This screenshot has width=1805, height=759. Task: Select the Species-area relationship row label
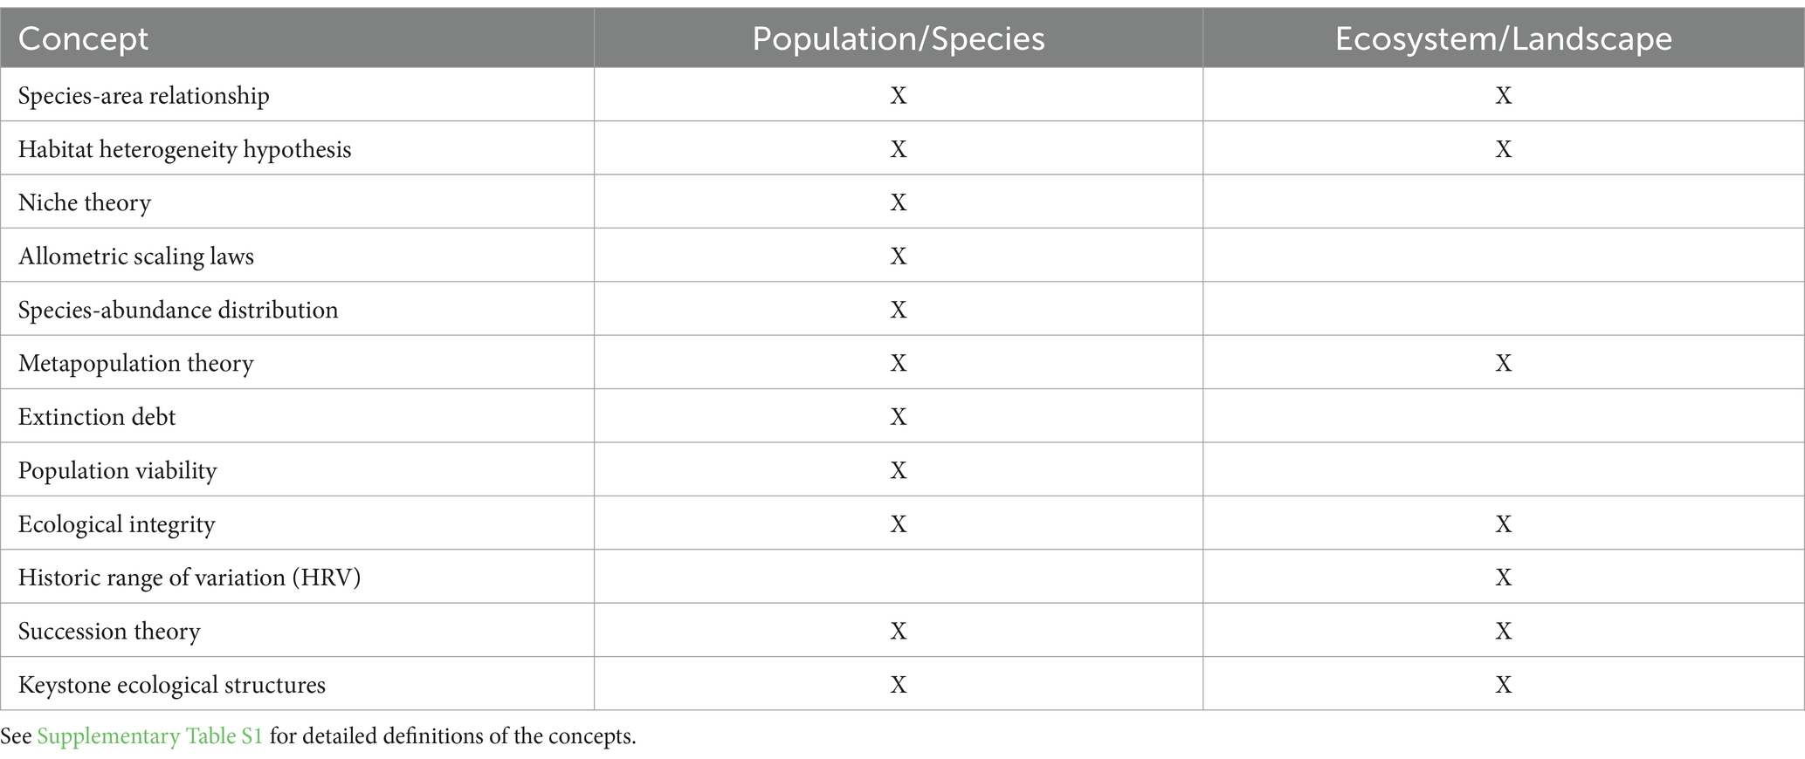tap(143, 95)
